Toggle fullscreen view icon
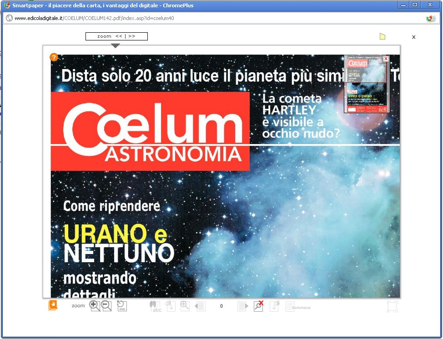443x339 pixels. [392, 306]
